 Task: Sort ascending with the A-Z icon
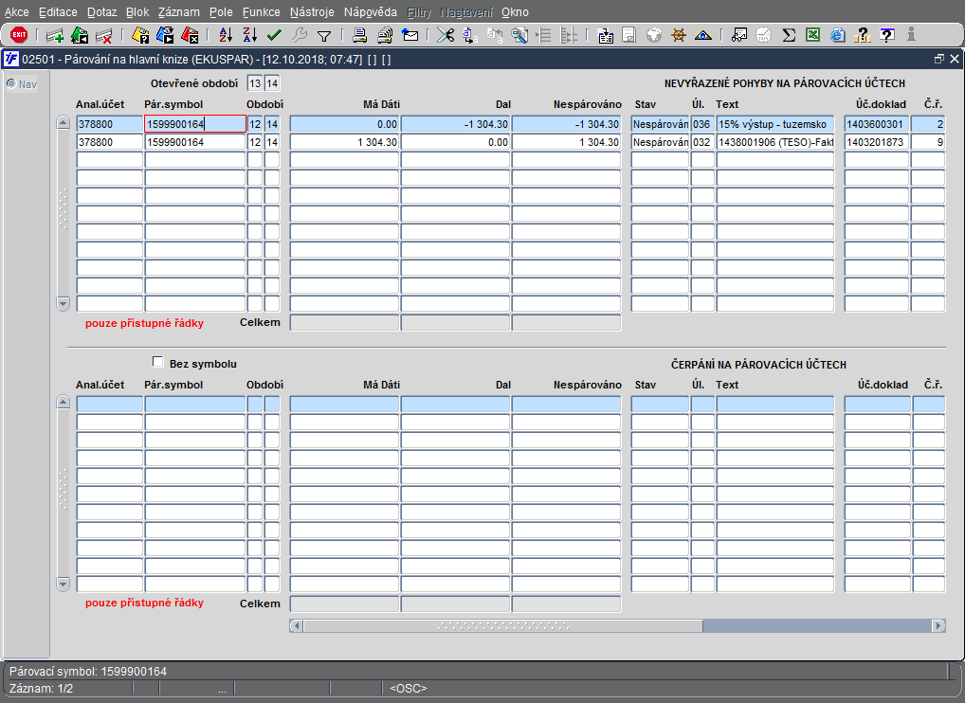[x=225, y=35]
